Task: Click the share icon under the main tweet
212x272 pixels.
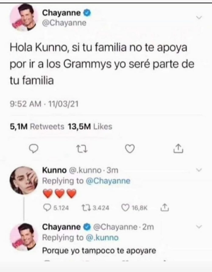Action: [178, 148]
